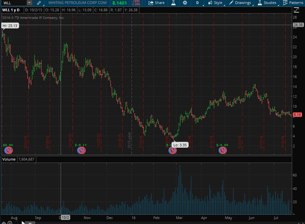
Task: Click the horizontal scroll bar handle at bottom
Action: tap(30, 223)
